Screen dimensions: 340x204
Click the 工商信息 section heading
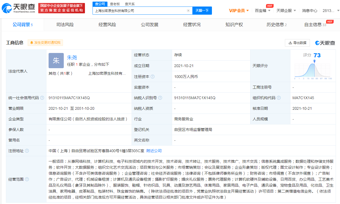(15, 43)
